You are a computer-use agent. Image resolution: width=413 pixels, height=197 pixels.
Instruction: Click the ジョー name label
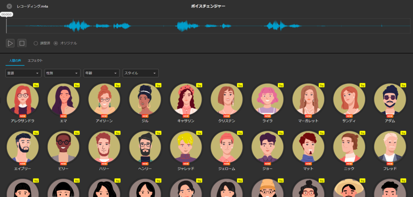tap(267, 168)
